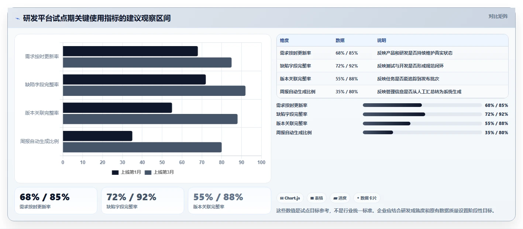Click the footnote starting 这些数值是试点目标参考
Screen dimensions: 523x229
(385, 211)
